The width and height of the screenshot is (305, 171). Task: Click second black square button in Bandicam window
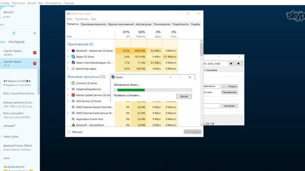[x=238, y=63]
